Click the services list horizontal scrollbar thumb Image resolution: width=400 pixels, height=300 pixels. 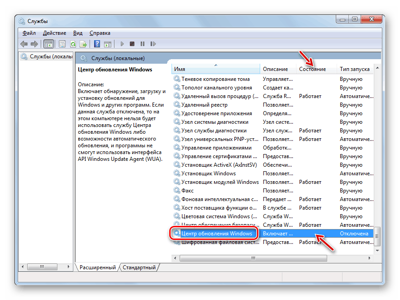pos(253,258)
